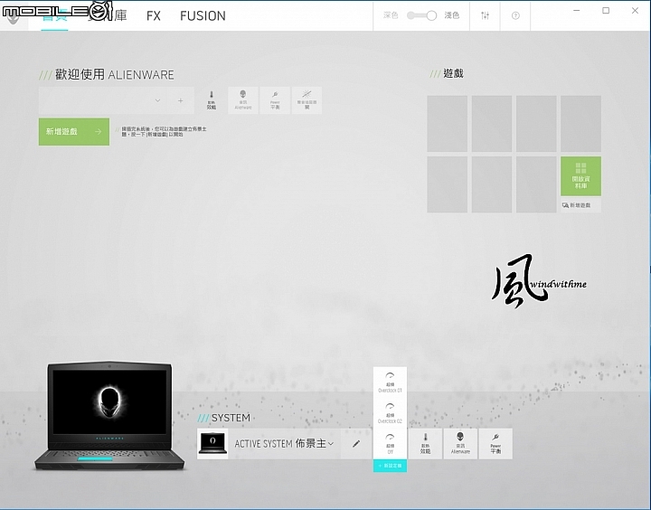Select bottom Power 平衡 tile in SYSTEM
Image resolution: width=651 pixels, height=510 pixels.
point(495,444)
